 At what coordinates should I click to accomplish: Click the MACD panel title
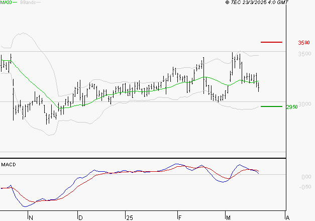point(9,165)
